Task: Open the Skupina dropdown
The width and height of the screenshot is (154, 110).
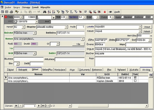Action: click(x=69, y=27)
